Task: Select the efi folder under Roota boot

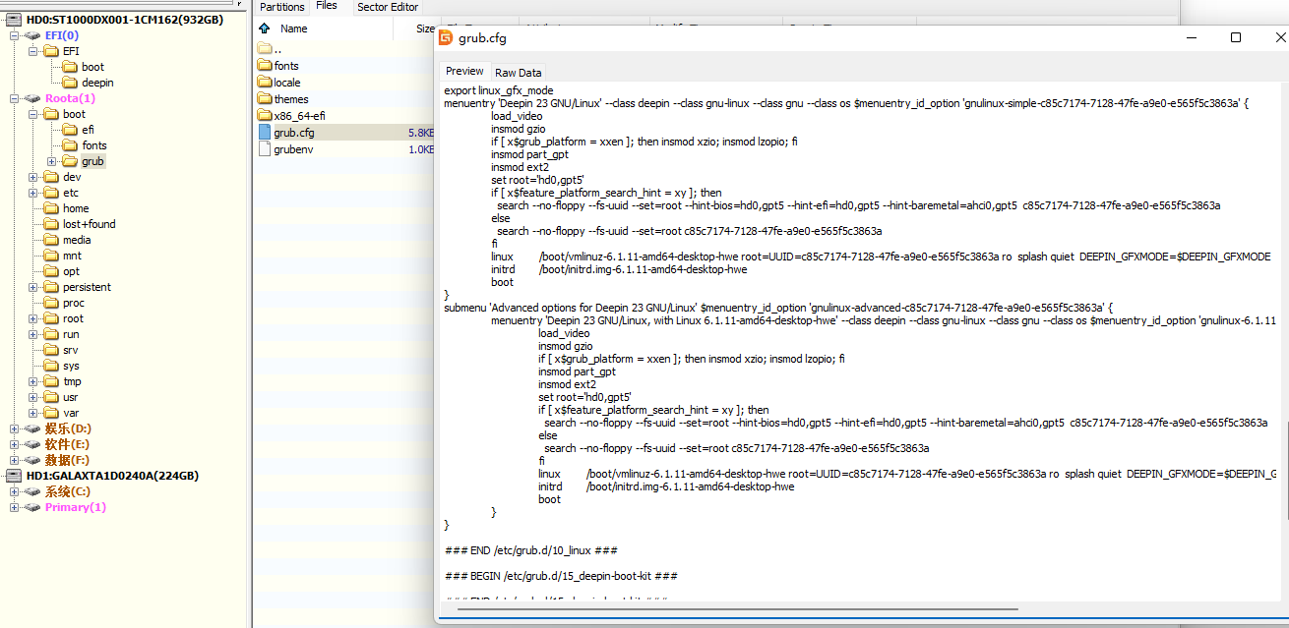Action: click(88, 130)
